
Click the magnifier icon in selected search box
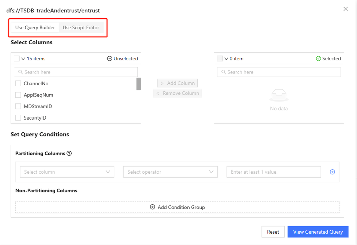224,72
